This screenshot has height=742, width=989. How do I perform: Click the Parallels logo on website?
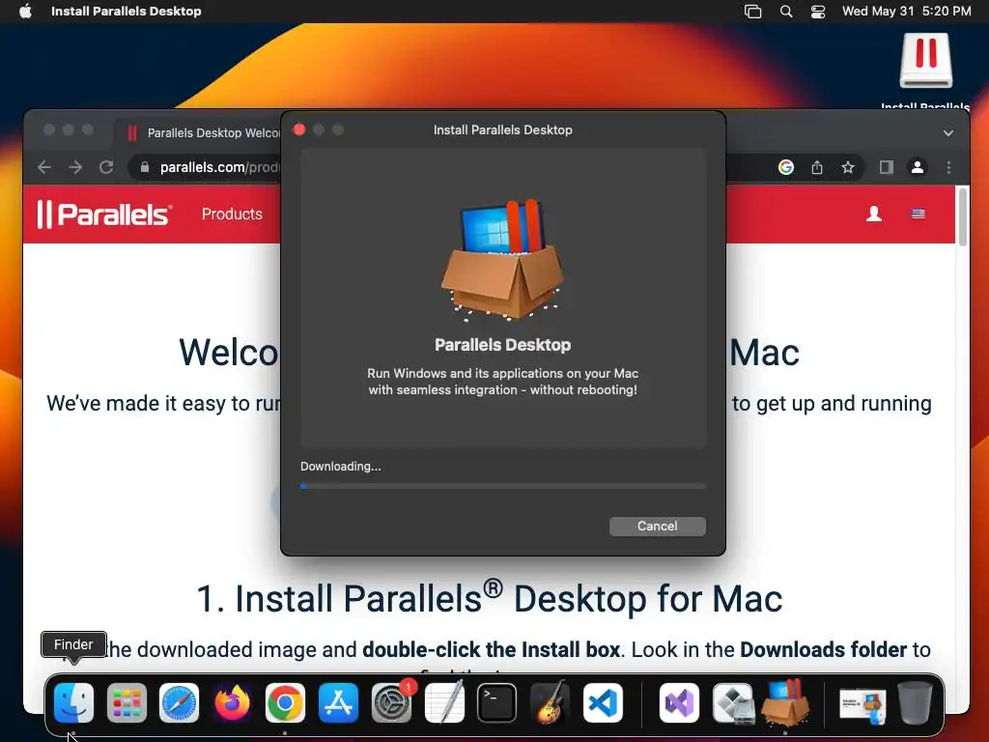tap(104, 214)
